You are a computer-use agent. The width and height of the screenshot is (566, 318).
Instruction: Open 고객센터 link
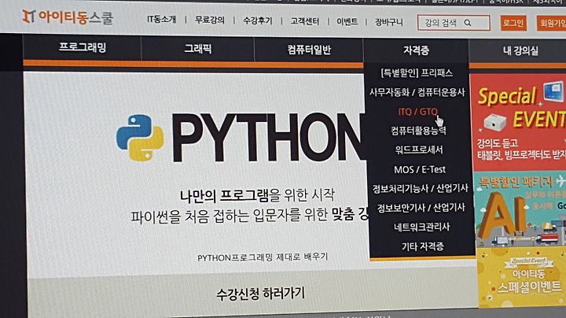pyautogui.click(x=305, y=21)
